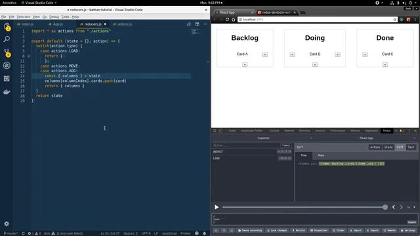
Task: Open the React App instance dropdown
Action: [366, 138]
